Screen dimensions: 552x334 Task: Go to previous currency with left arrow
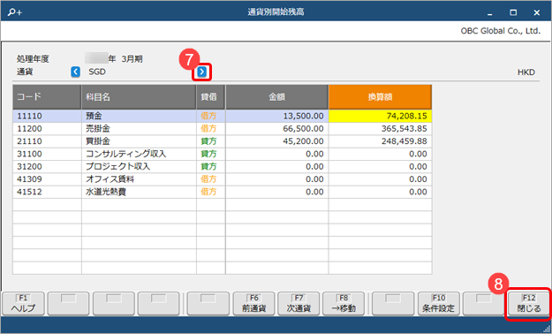coord(75,72)
